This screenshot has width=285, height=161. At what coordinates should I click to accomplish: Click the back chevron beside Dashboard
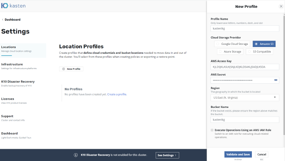tap(2, 20)
